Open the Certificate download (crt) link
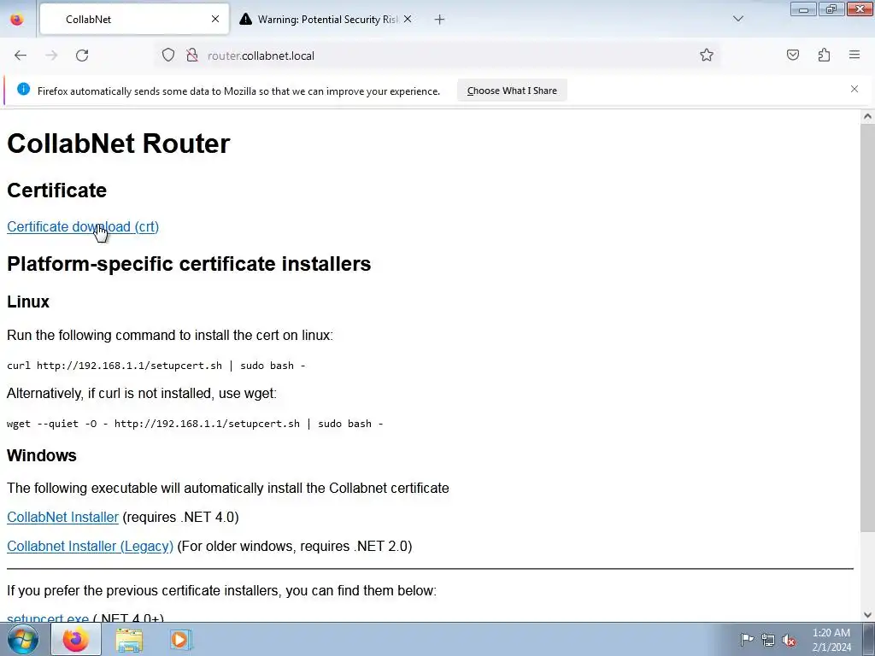The image size is (875, 656). pyautogui.click(x=83, y=226)
